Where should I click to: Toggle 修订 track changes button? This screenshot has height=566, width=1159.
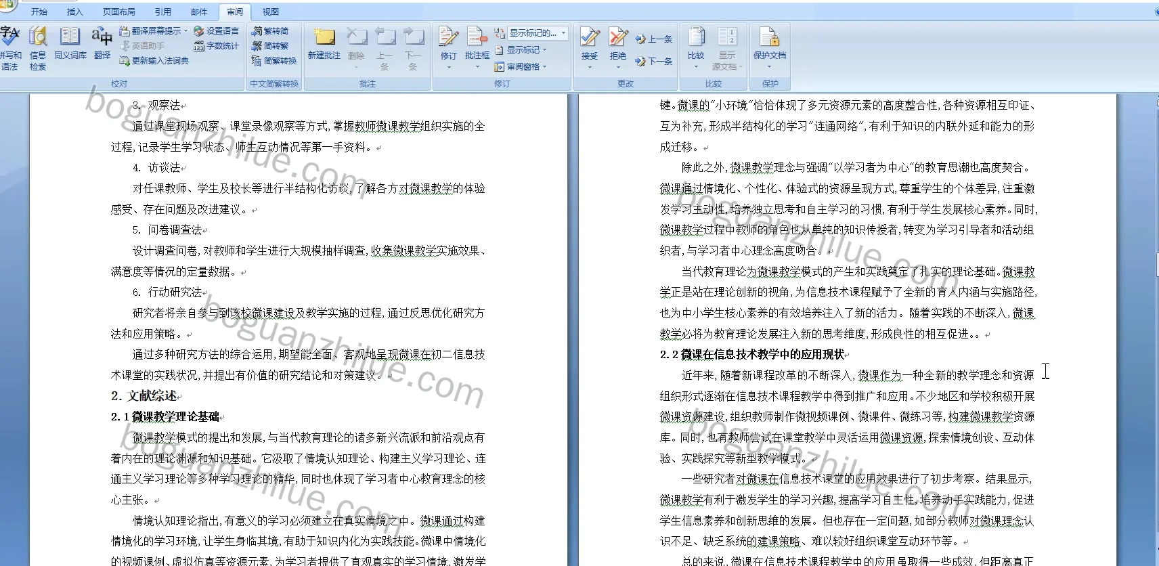[448, 47]
